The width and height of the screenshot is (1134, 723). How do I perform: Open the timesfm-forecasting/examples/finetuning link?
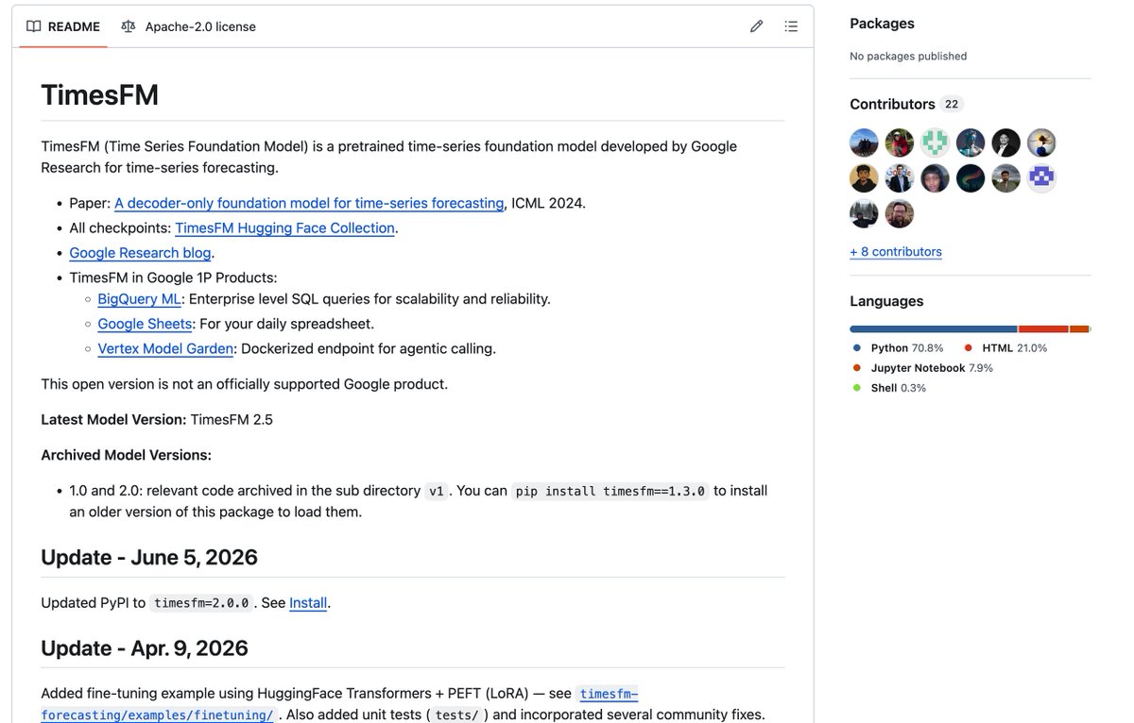[x=338, y=704]
